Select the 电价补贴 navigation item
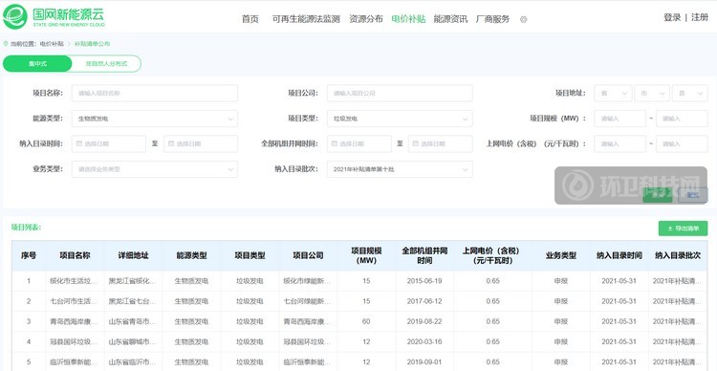717x371 pixels. pyautogui.click(x=408, y=19)
